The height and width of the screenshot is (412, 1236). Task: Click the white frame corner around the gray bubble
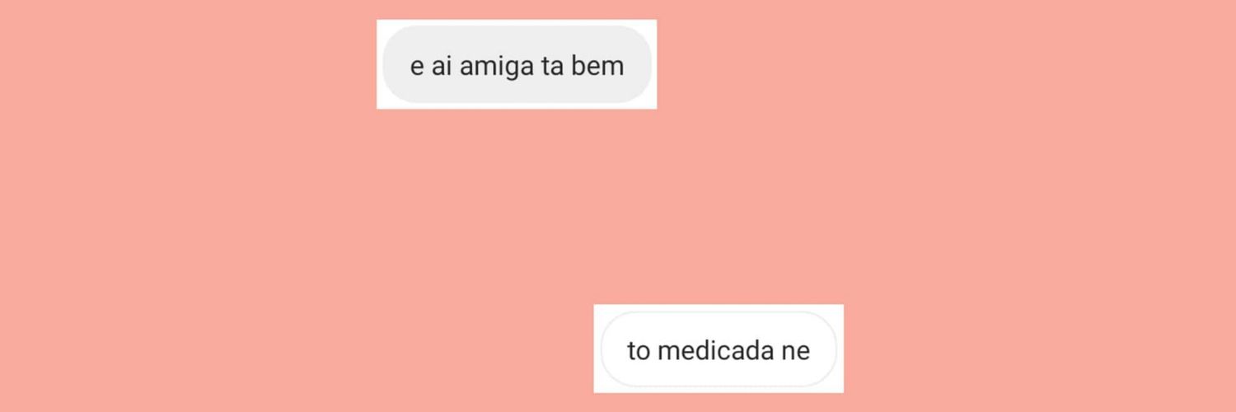pyautogui.click(x=381, y=23)
